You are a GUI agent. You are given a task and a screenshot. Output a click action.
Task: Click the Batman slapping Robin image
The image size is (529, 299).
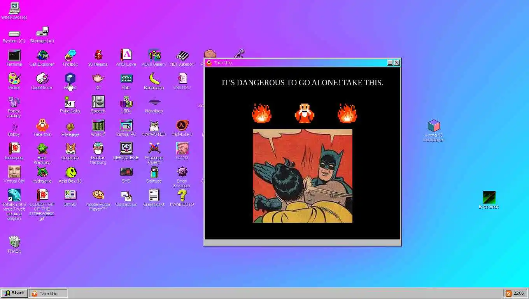[303, 176]
